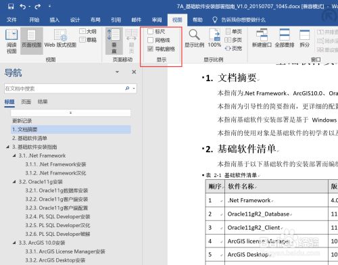Go to 3.3.1. ArcGIS License Manager安装 heading
The image size is (338, 265).
65,251
